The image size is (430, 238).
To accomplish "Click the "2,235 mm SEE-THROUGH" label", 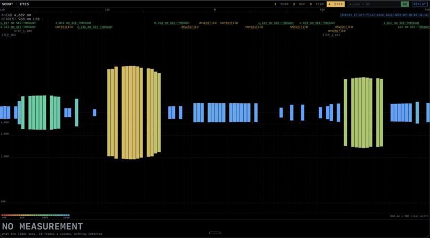I will pos(94,27).
